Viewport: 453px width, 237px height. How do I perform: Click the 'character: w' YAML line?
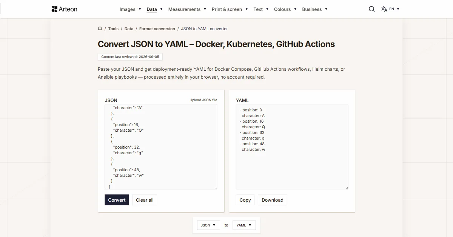pyautogui.click(x=253, y=149)
